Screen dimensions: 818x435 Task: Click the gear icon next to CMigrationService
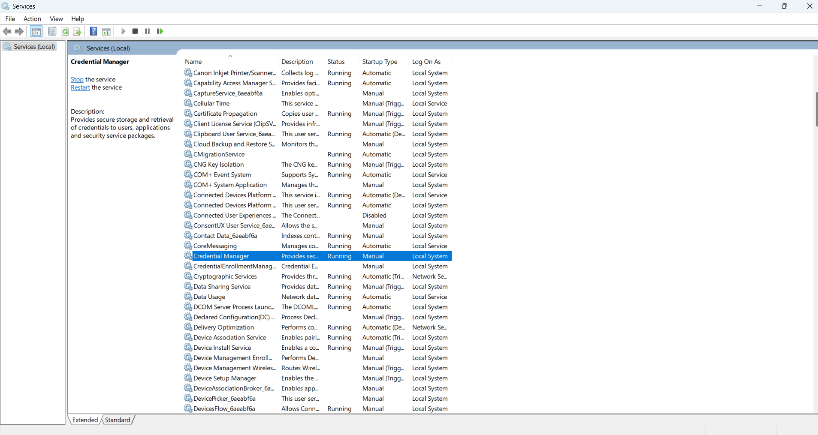(x=188, y=154)
